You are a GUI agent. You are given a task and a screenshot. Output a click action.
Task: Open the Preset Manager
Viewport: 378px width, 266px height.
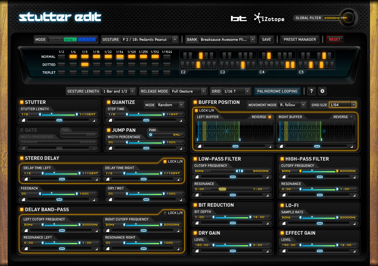pos(300,39)
